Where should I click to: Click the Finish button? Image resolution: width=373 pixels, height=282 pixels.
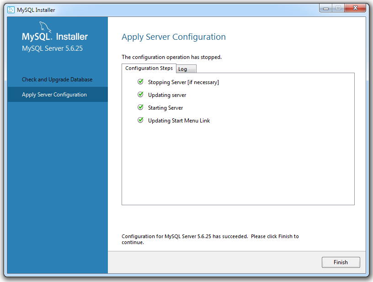[341, 262]
